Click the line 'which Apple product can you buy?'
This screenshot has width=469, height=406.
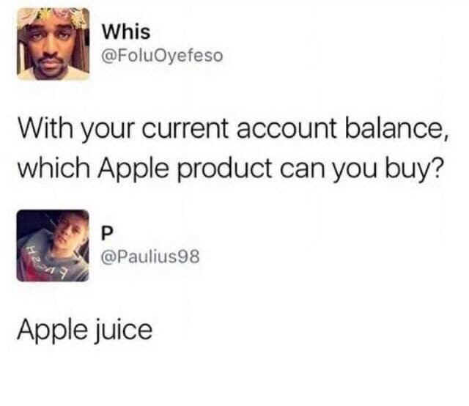click(x=229, y=169)
